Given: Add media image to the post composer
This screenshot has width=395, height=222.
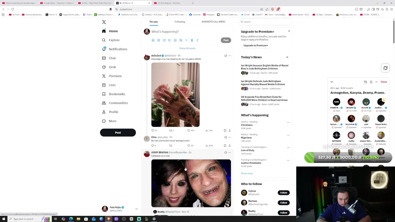Looking at the screenshot, I should point(153,40).
